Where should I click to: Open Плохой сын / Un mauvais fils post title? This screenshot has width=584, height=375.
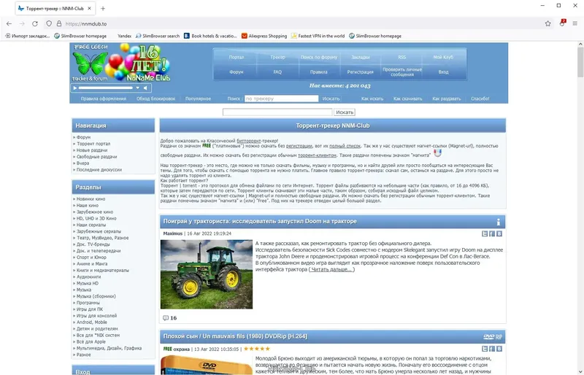235,336
